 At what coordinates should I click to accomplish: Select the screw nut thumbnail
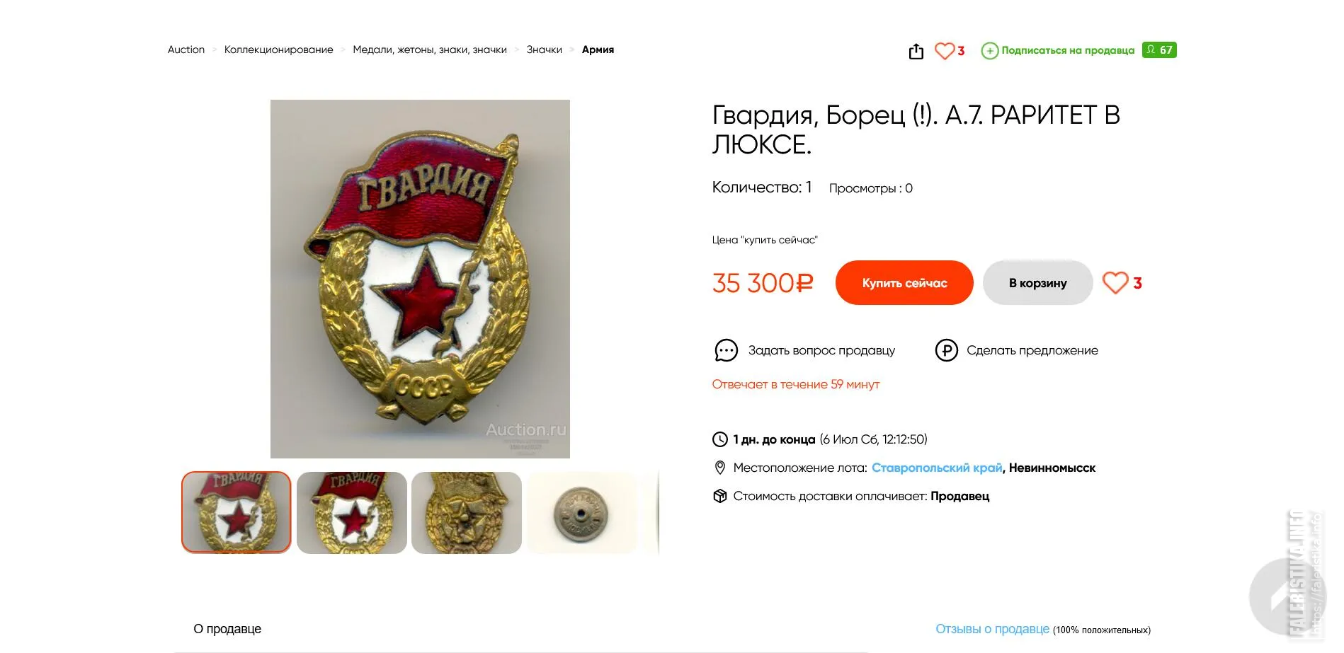coord(581,513)
